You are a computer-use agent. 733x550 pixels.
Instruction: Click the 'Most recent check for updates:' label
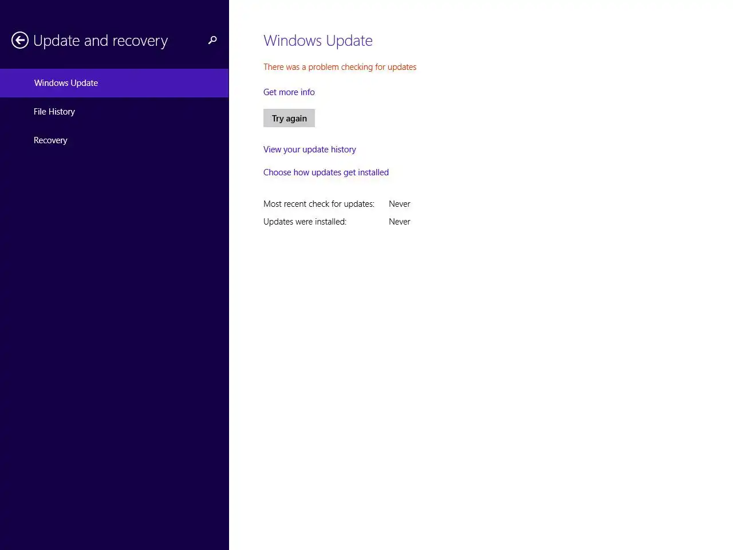coord(319,204)
